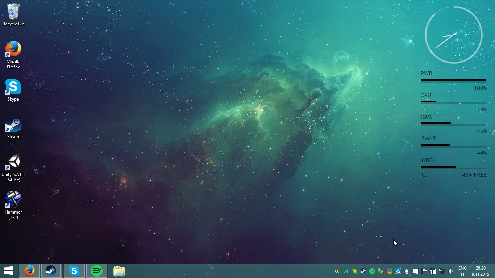
Task: Open File Explorer from the taskbar
Action: click(119, 271)
